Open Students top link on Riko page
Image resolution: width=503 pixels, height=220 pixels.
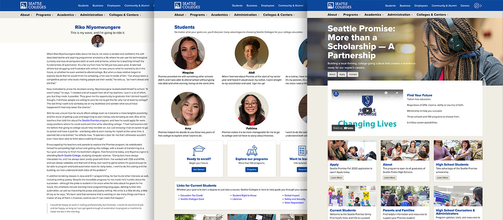(83, 6)
